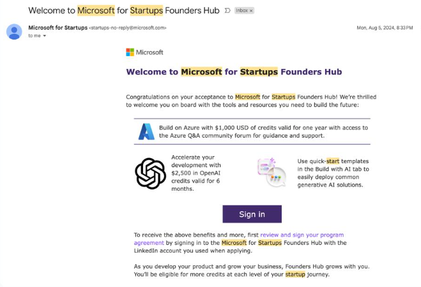The height and width of the screenshot is (287, 421).
Task: Click the quick-start templates description text
Action: [x=333, y=173]
